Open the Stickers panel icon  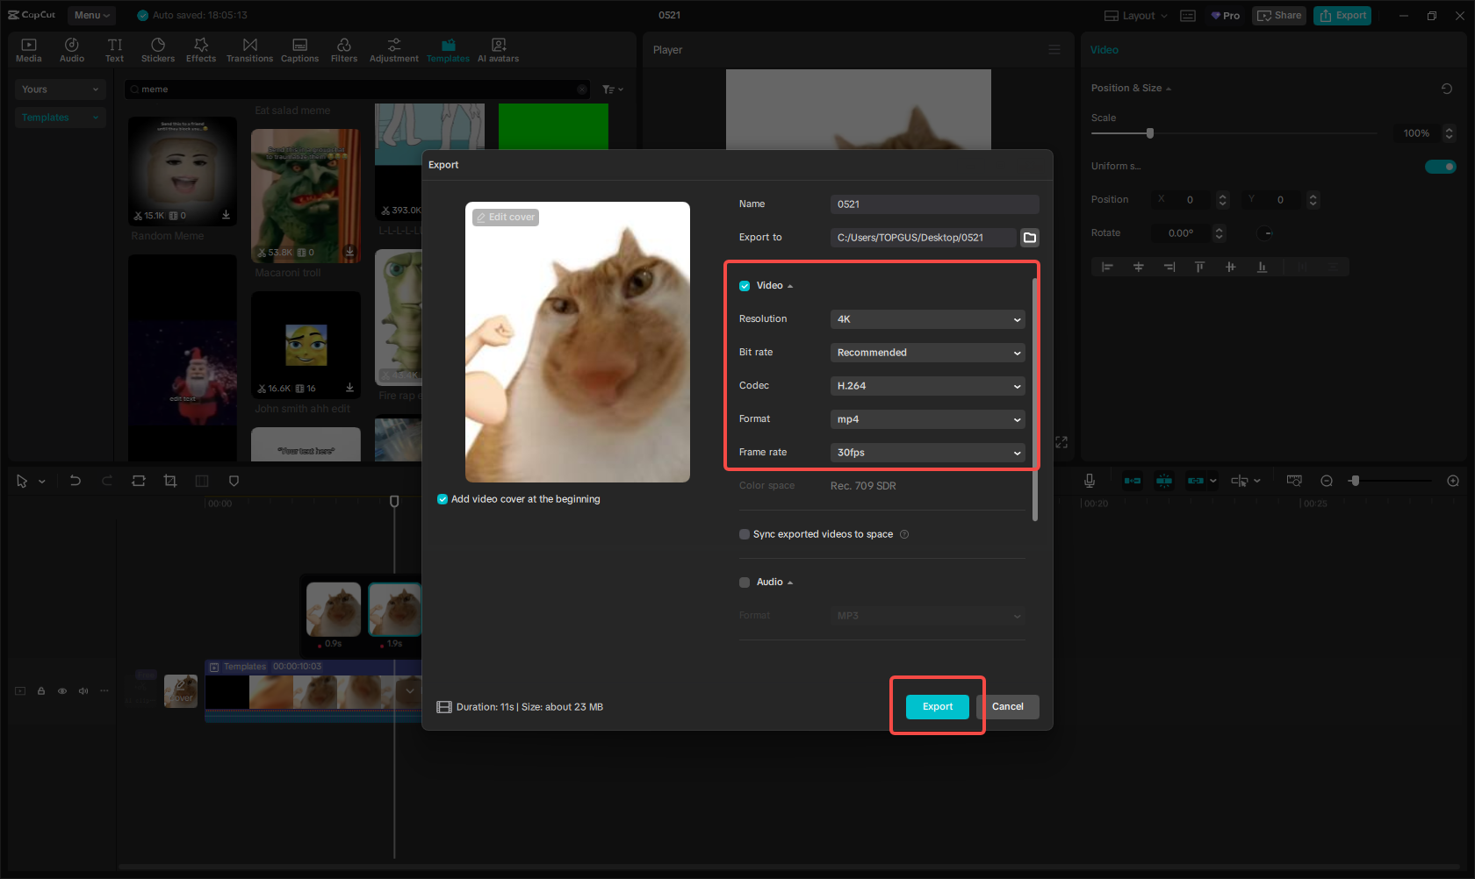(158, 50)
